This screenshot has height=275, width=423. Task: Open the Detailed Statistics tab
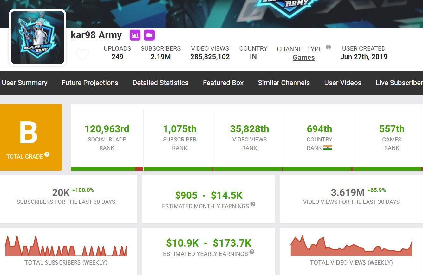[x=160, y=83]
